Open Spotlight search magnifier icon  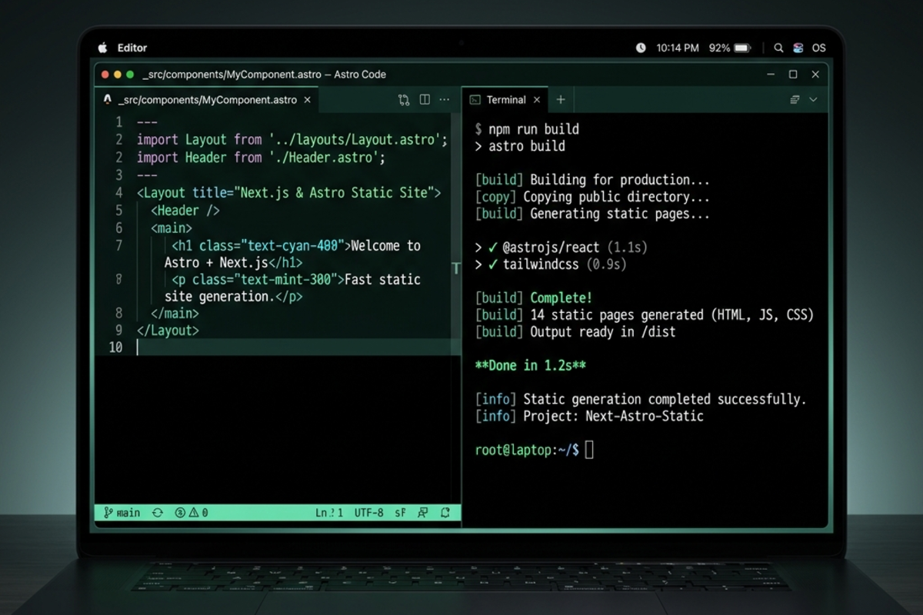[778, 48]
